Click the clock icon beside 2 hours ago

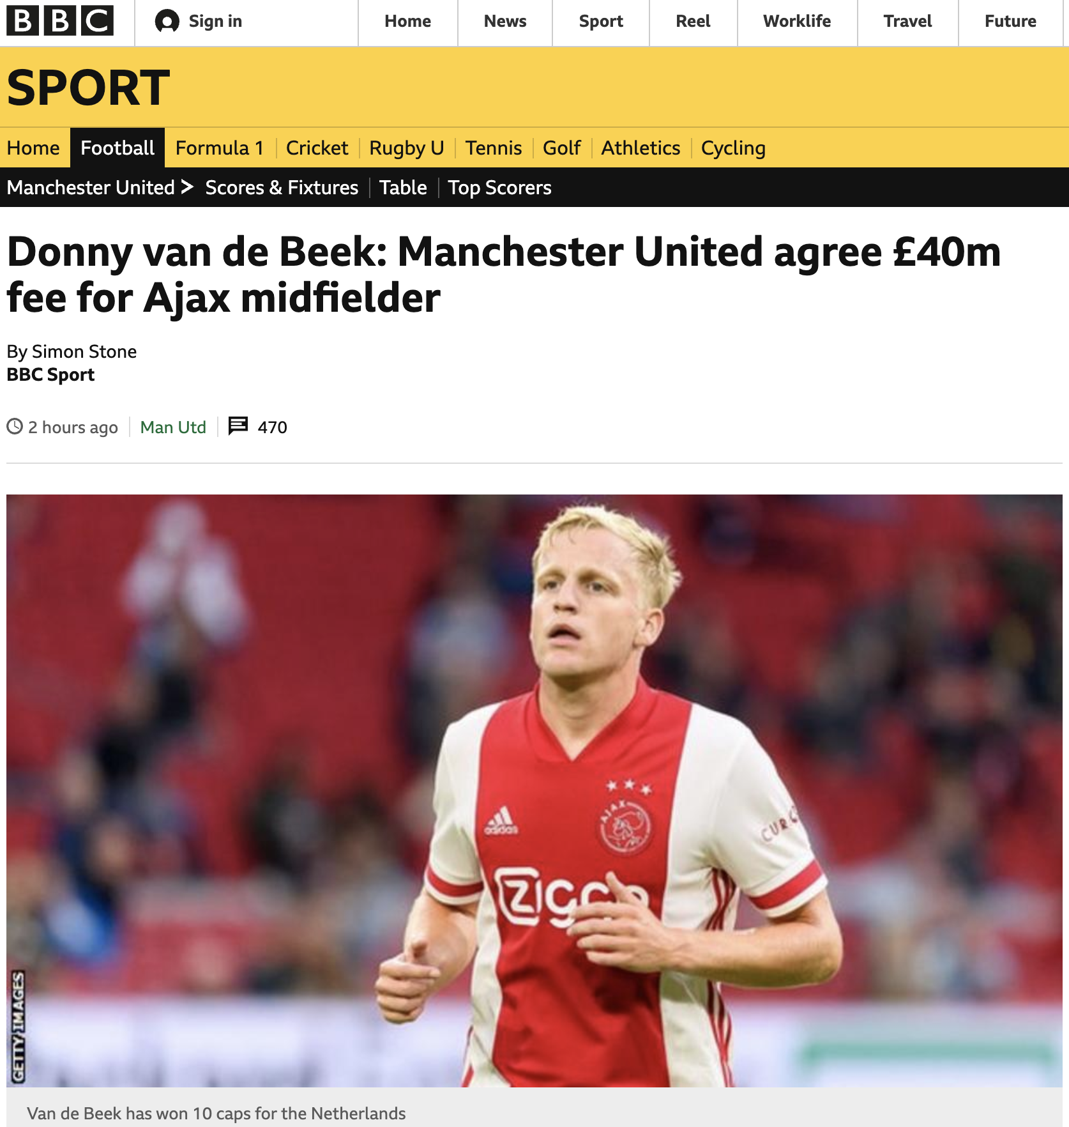[x=15, y=426]
